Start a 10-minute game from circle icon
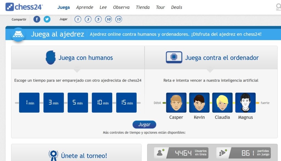Image resolution: width=281 pixels, height=161 pixels. click(x=108, y=19)
